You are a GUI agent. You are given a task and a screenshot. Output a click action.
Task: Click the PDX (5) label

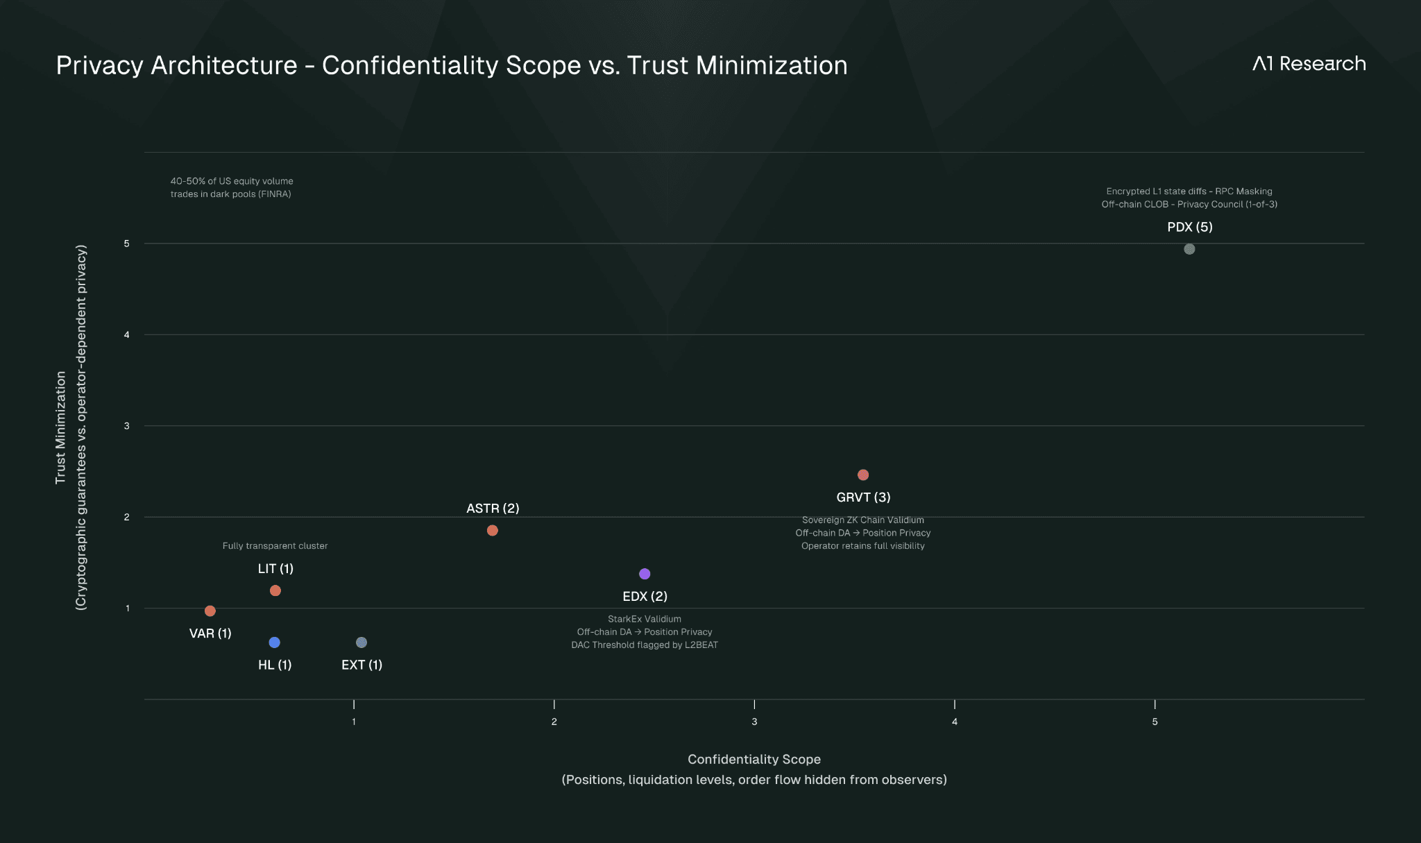coord(1189,227)
